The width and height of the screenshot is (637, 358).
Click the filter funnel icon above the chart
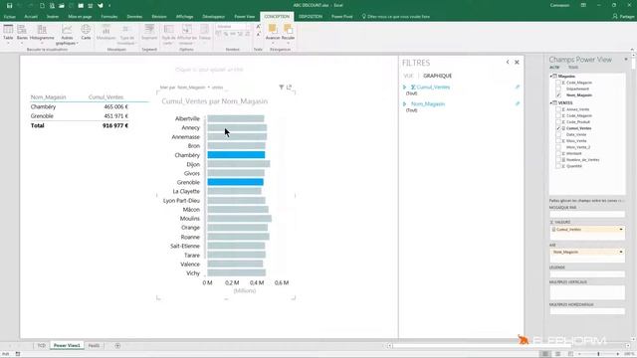pyautogui.click(x=281, y=88)
